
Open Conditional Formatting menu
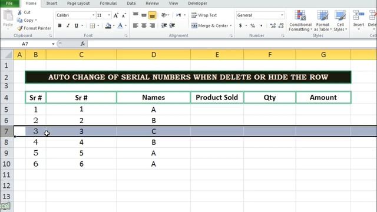pyautogui.click(x=300, y=21)
